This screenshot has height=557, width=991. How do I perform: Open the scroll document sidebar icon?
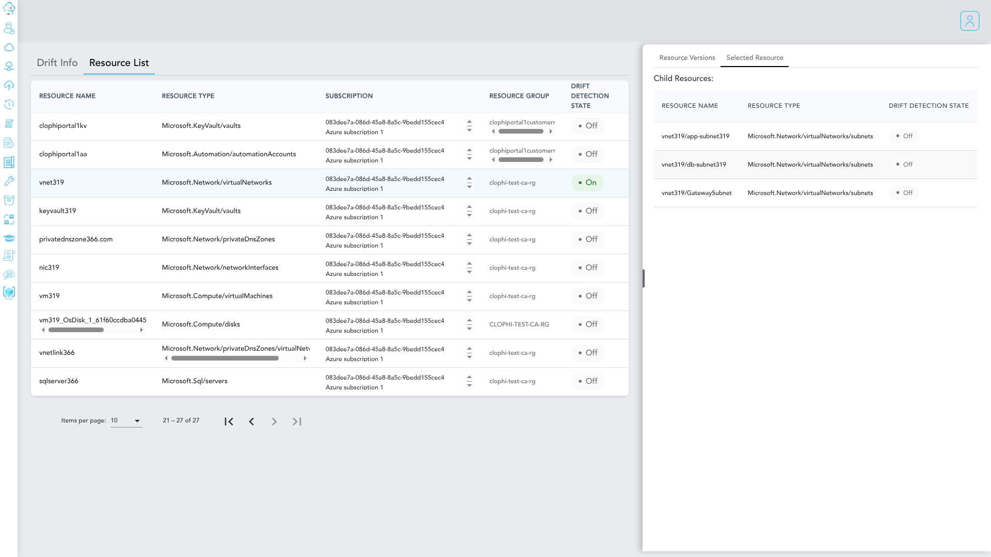click(9, 124)
